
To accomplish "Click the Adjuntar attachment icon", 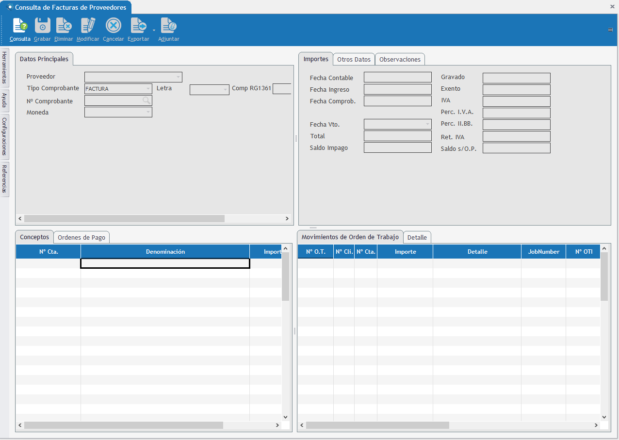I will tap(168, 26).
